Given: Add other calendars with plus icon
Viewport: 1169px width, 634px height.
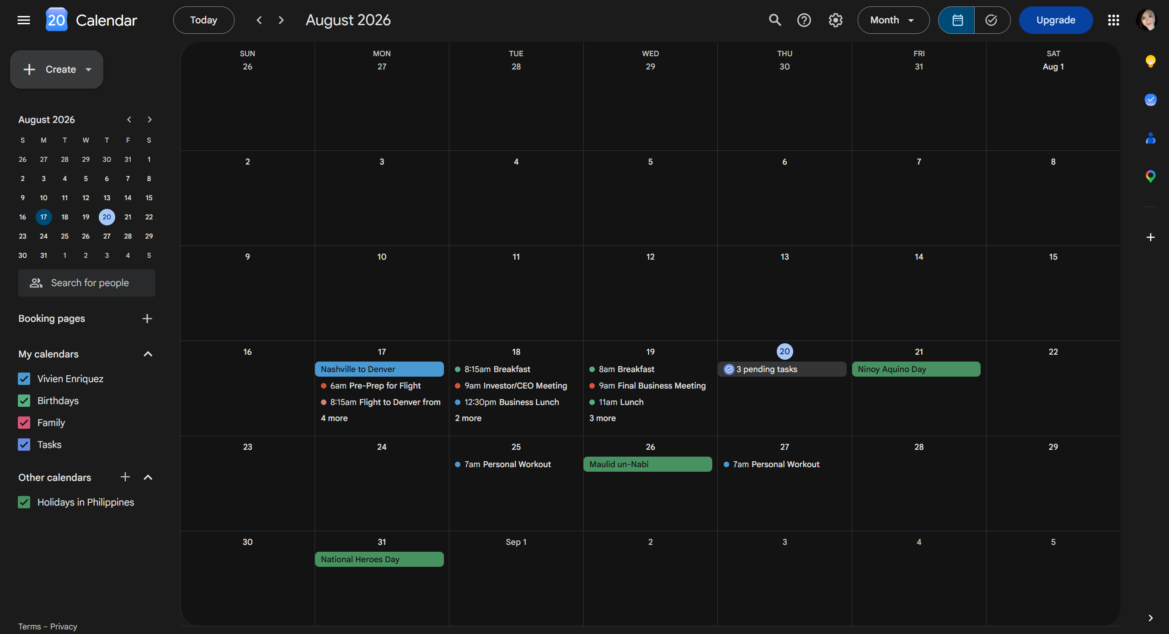Looking at the screenshot, I should point(125,477).
